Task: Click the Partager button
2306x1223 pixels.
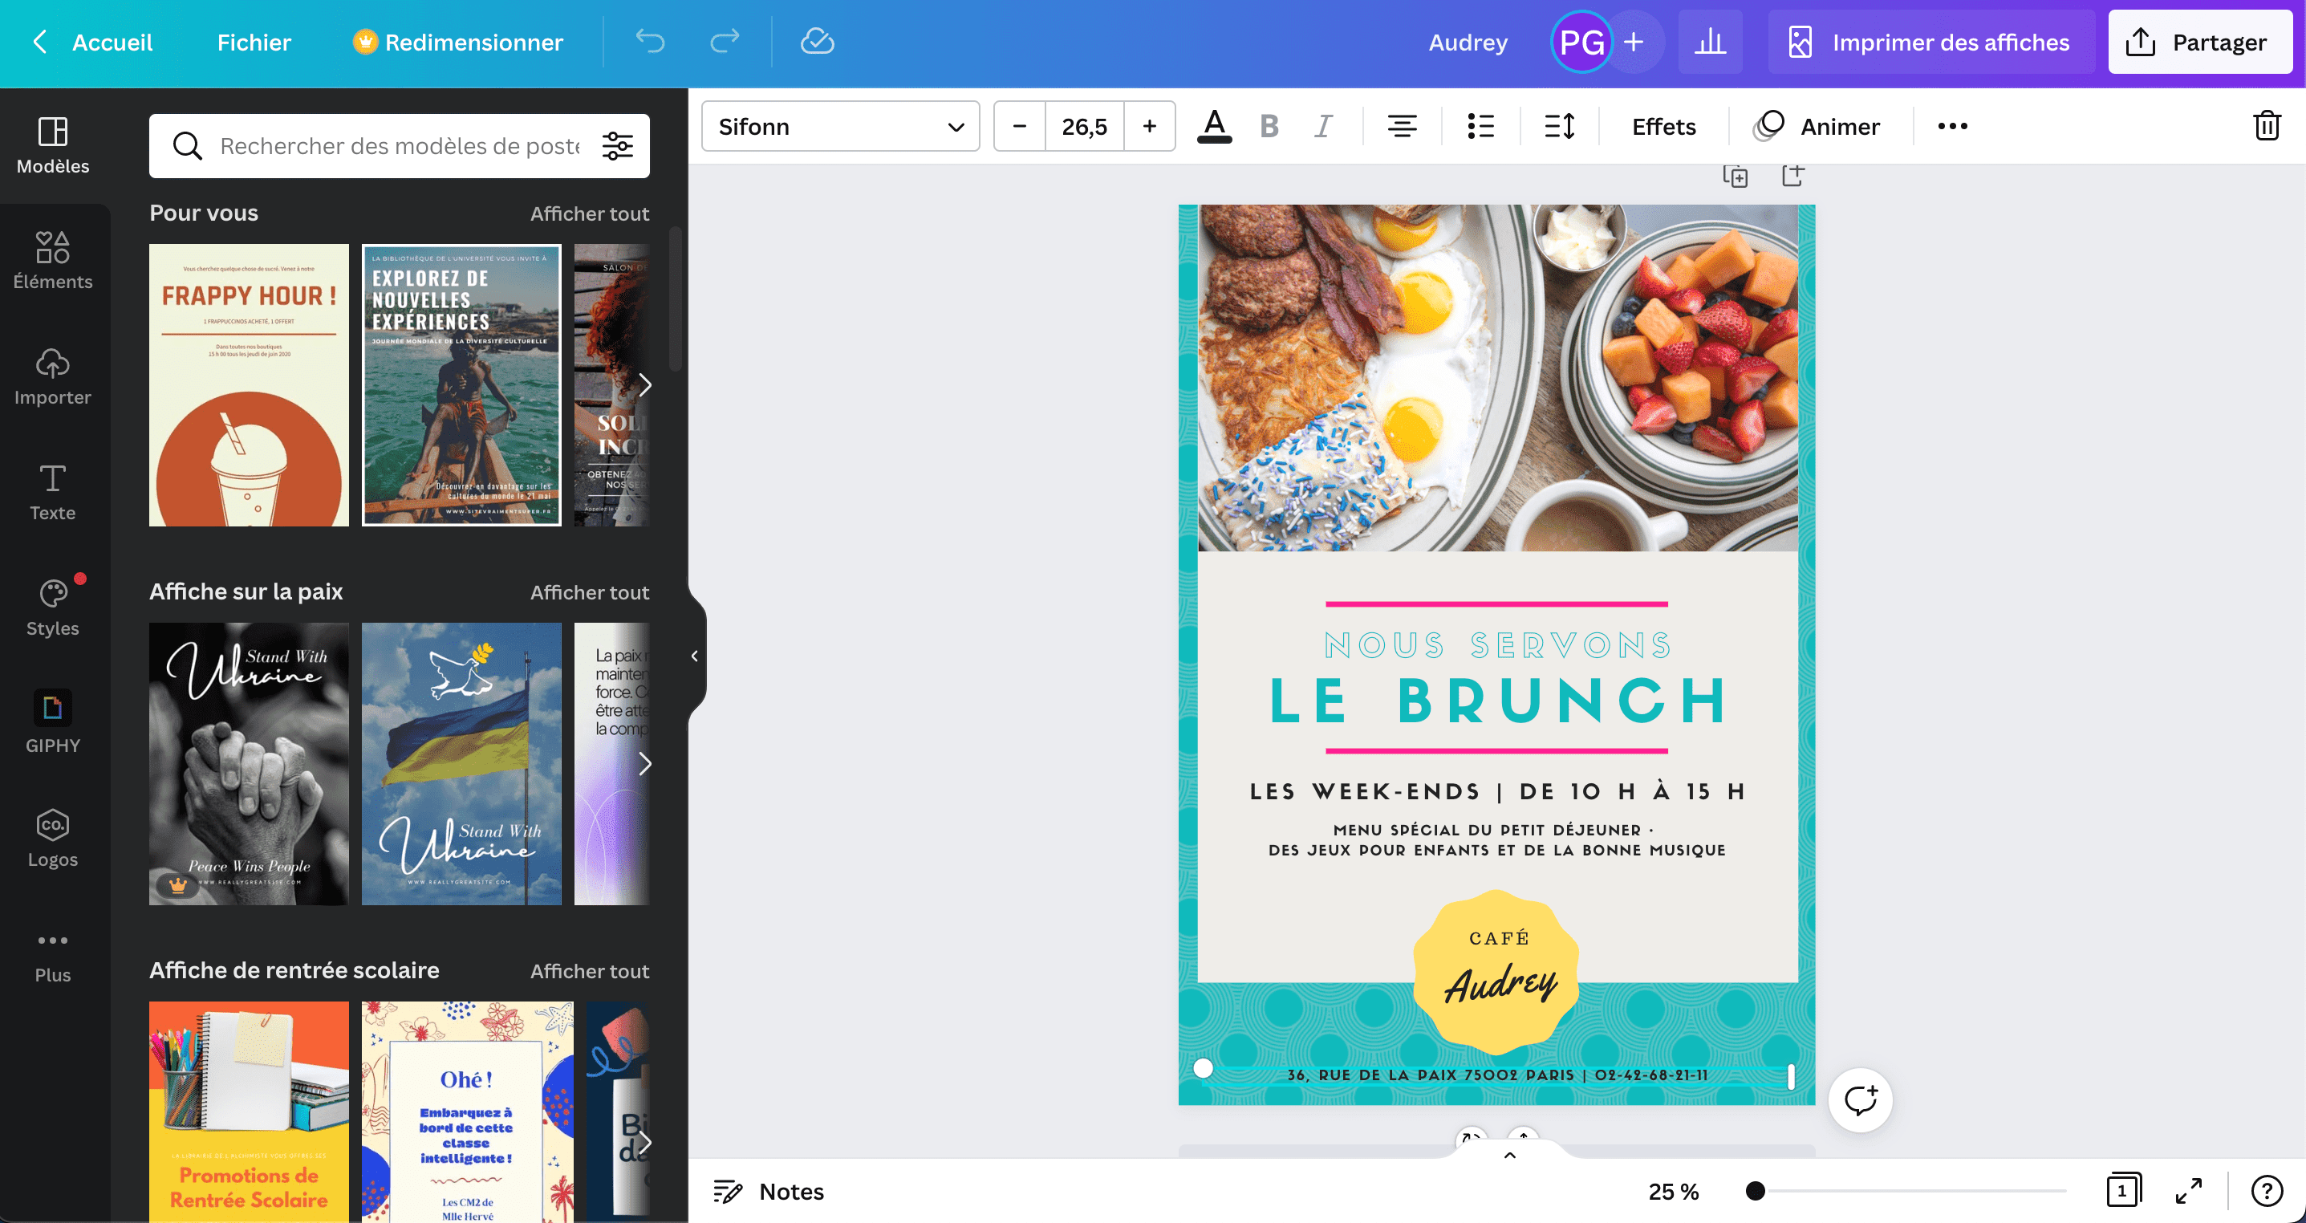Action: [2198, 41]
